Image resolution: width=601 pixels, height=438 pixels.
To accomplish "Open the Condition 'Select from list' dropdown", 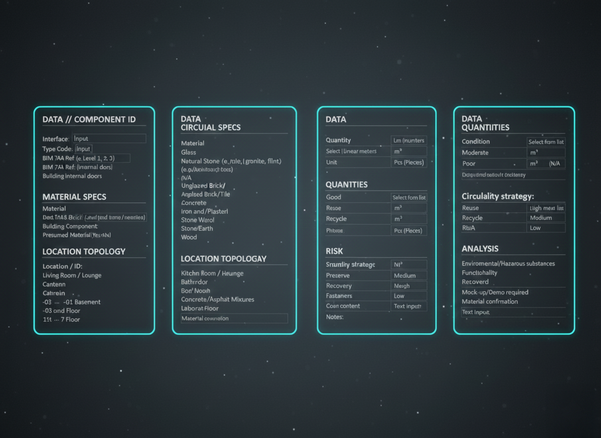I will (546, 141).
